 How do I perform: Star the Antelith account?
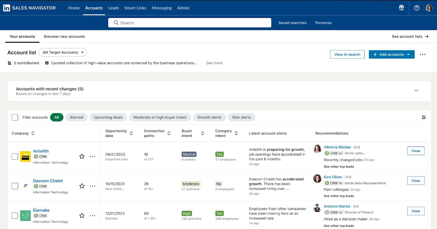click(82, 156)
